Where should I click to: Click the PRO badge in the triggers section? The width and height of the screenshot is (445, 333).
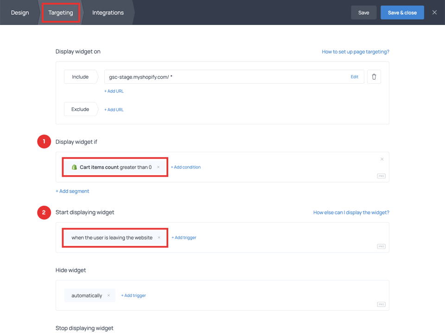381,246
